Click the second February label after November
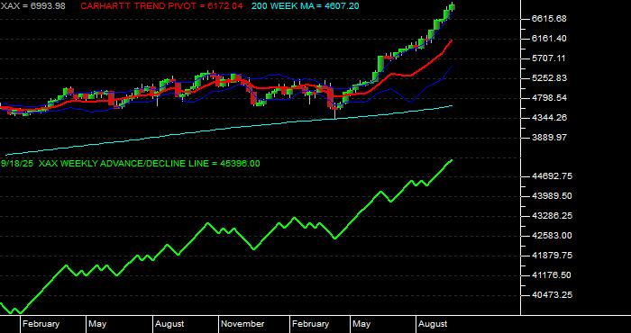This screenshot has width=631, height=333. click(311, 324)
